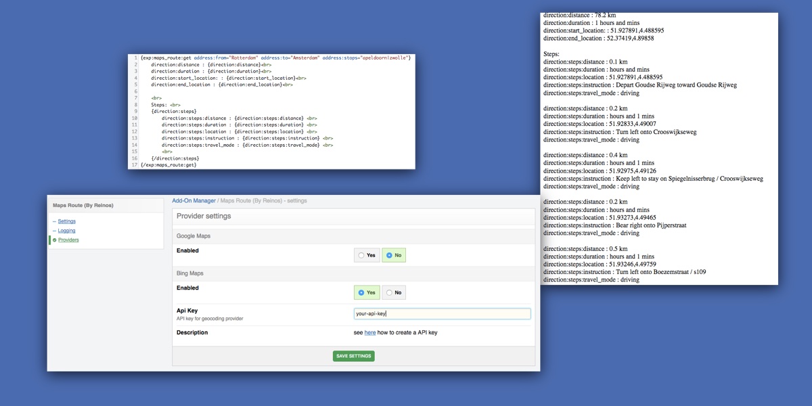Select Yes for Bing Maps enabled

pos(367,292)
